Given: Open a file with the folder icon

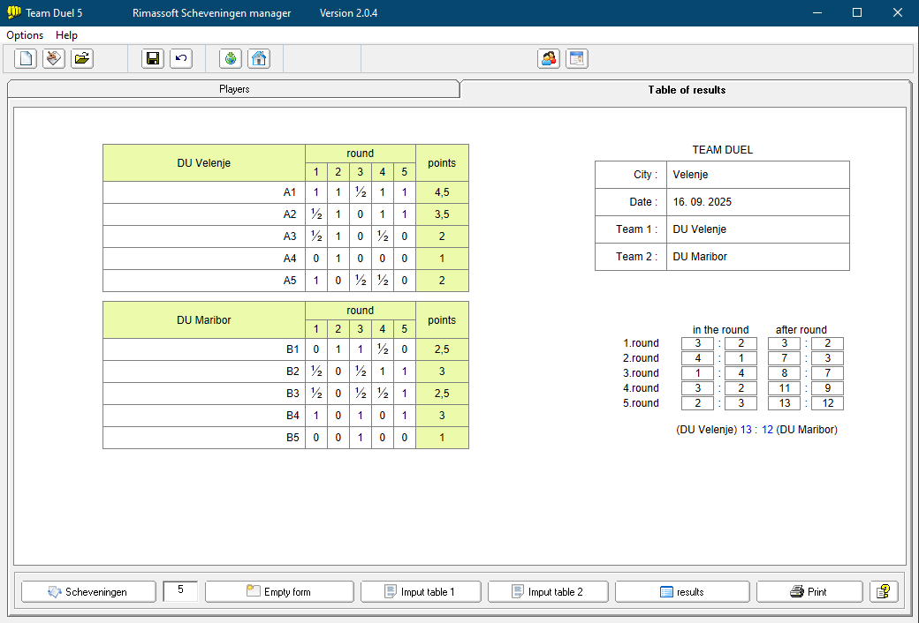Looking at the screenshot, I should [x=82, y=59].
